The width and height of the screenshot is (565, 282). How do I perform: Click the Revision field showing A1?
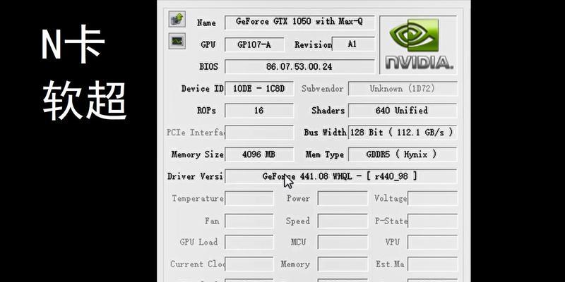pos(353,44)
